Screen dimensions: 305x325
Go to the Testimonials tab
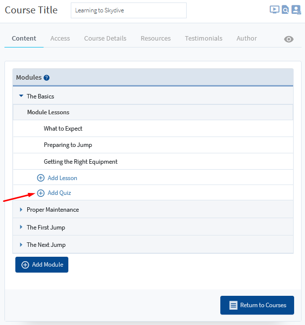[x=203, y=38]
